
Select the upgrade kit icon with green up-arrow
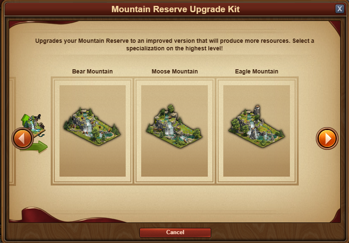34,125
